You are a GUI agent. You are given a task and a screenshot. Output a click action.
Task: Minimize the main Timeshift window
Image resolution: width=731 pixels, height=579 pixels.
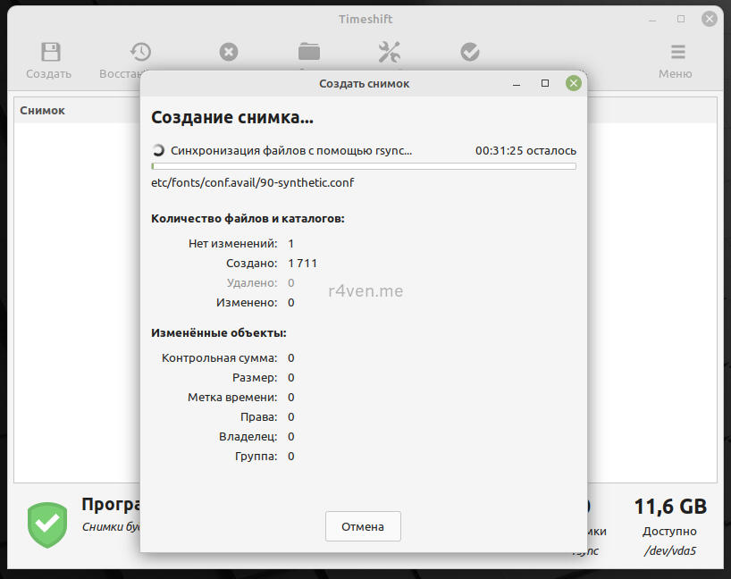tap(652, 19)
